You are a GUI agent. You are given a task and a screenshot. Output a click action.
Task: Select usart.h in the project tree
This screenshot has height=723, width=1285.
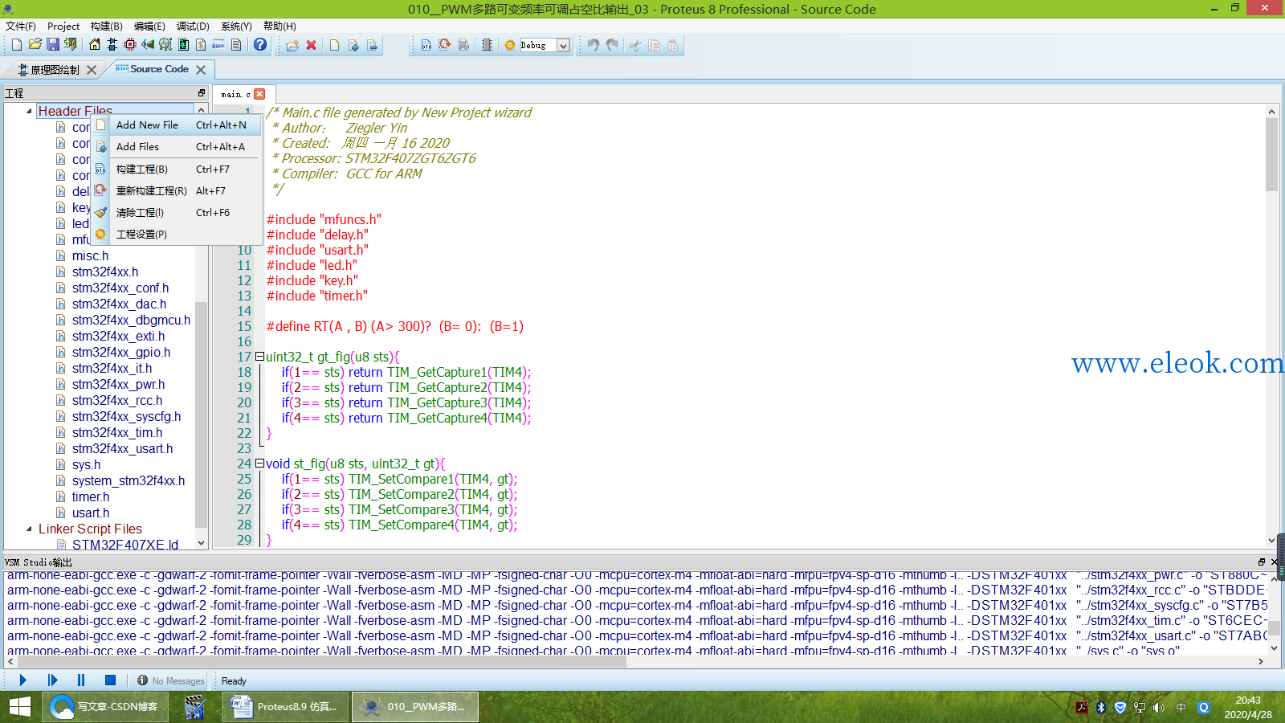[x=91, y=513]
